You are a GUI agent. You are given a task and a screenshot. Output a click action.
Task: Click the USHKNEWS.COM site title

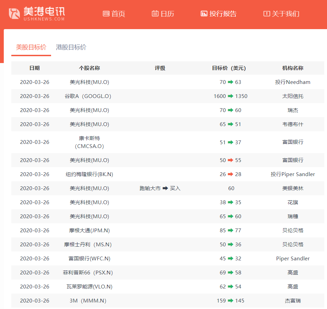(44, 19)
